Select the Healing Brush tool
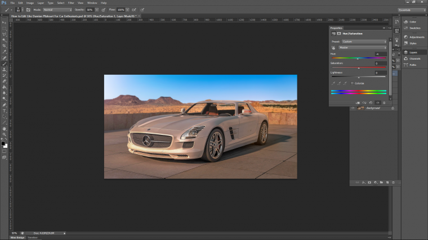The image size is (428, 240). tap(4, 58)
